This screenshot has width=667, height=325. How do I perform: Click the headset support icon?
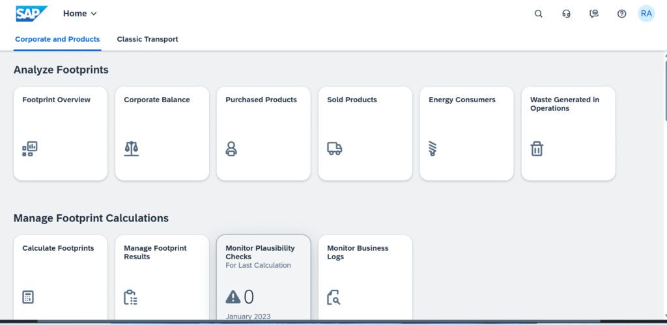tap(566, 14)
